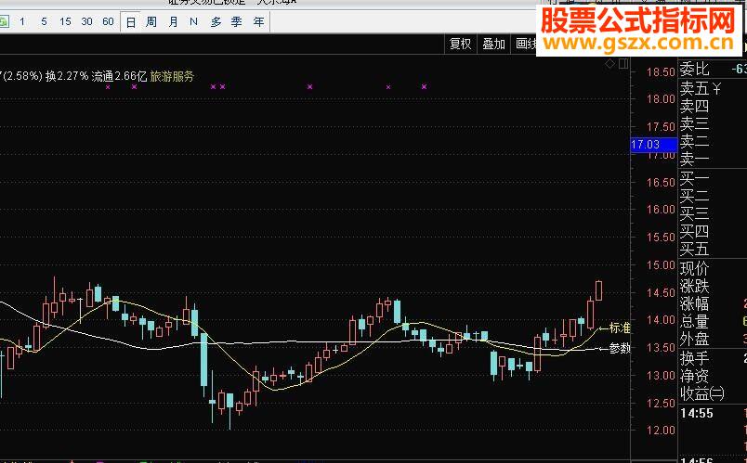Select the 季 quarterly period tab
The image size is (747, 463).
pyautogui.click(x=237, y=22)
